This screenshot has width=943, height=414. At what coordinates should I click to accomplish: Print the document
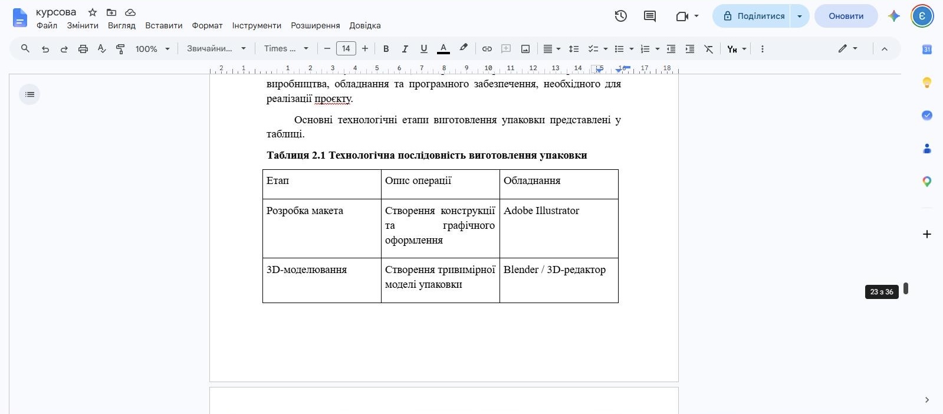[83, 49]
